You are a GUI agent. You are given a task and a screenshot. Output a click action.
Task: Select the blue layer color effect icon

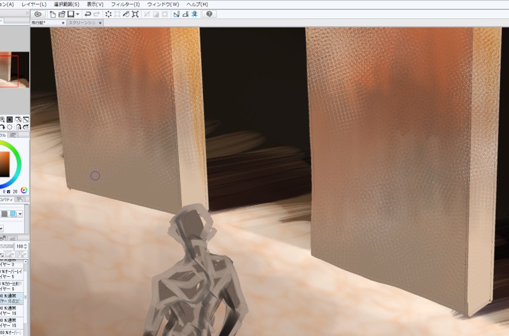point(13,214)
